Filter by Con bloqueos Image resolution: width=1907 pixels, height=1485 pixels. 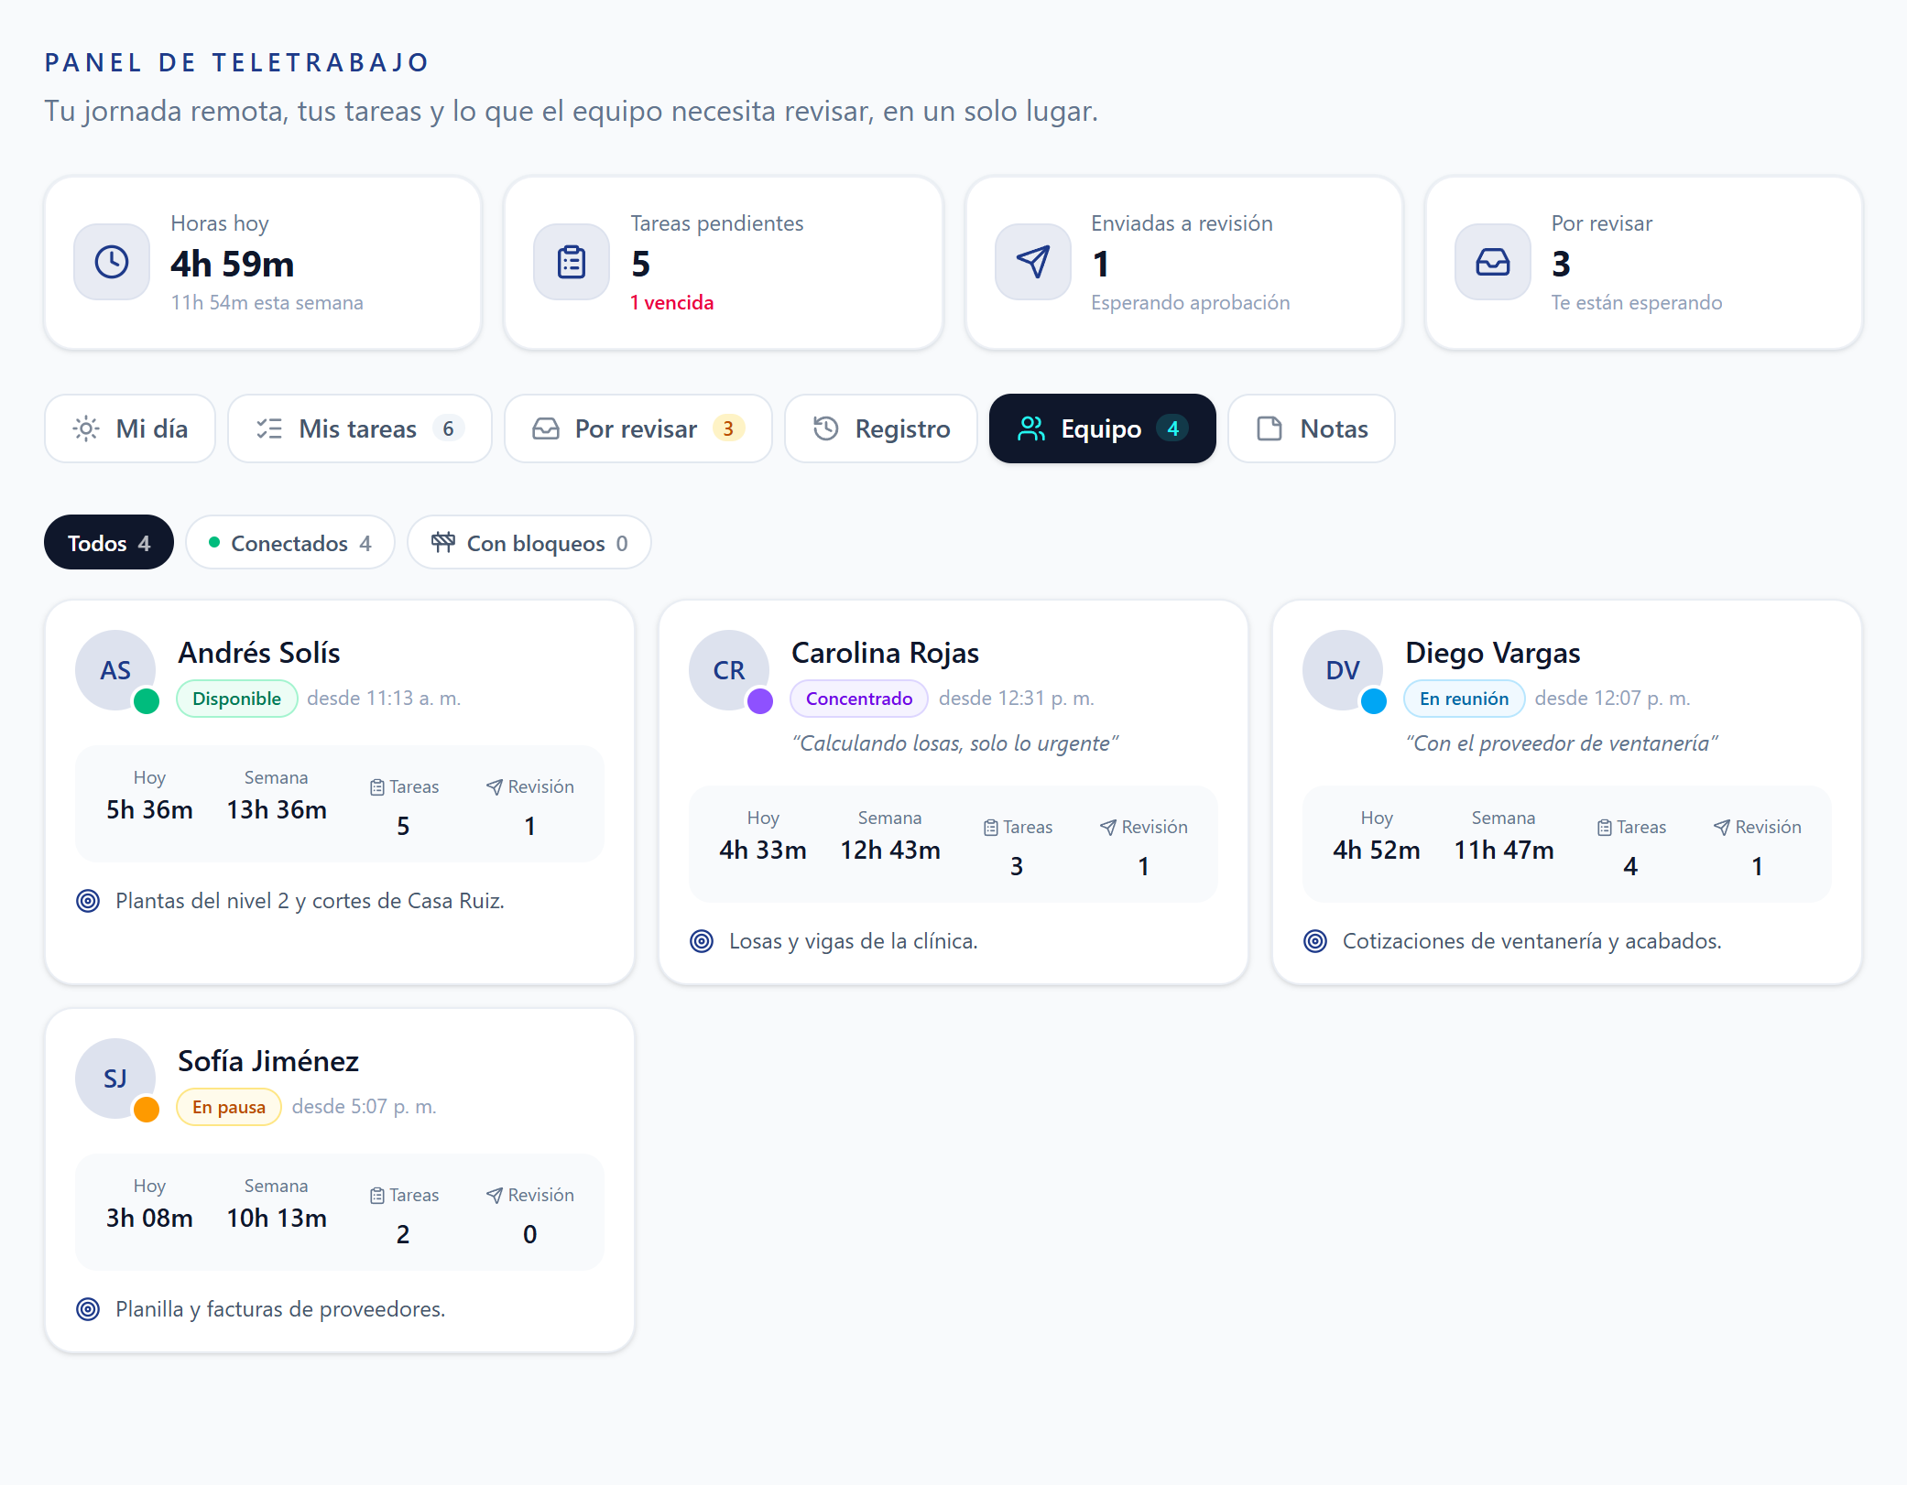pos(529,543)
